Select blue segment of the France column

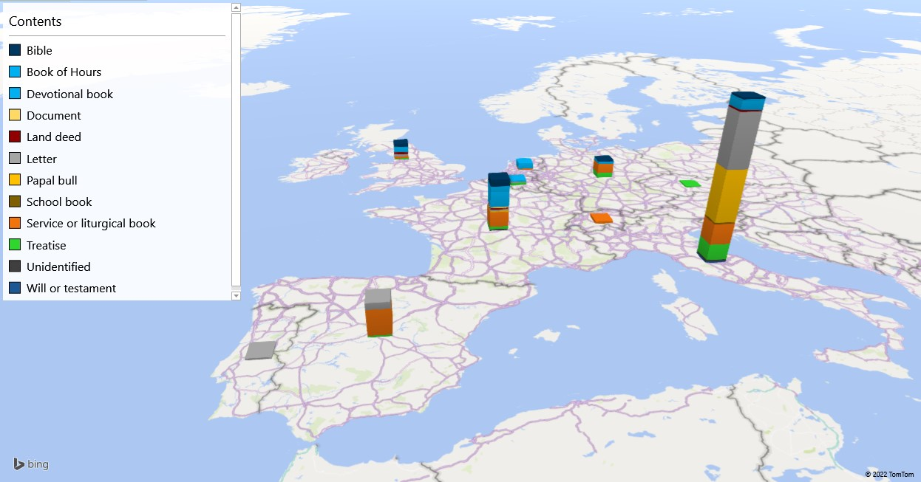498,195
